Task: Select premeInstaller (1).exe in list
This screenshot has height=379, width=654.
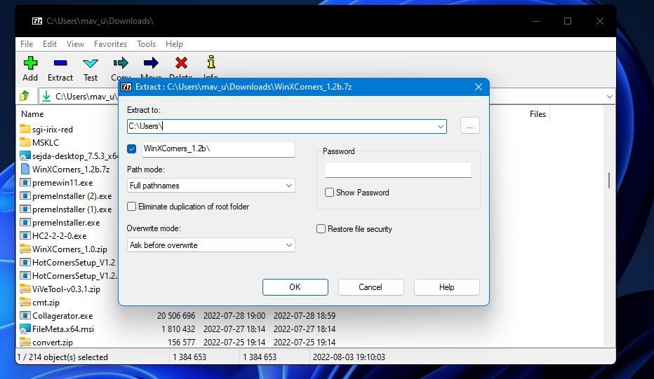Action: pyautogui.click(x=72, y=209)
